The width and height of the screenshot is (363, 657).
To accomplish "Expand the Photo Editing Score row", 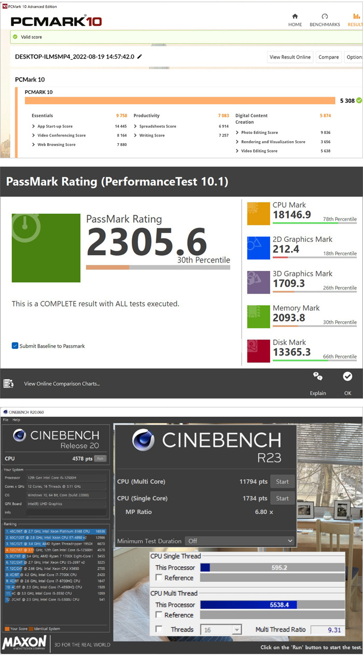I will [x=237, y=132].
